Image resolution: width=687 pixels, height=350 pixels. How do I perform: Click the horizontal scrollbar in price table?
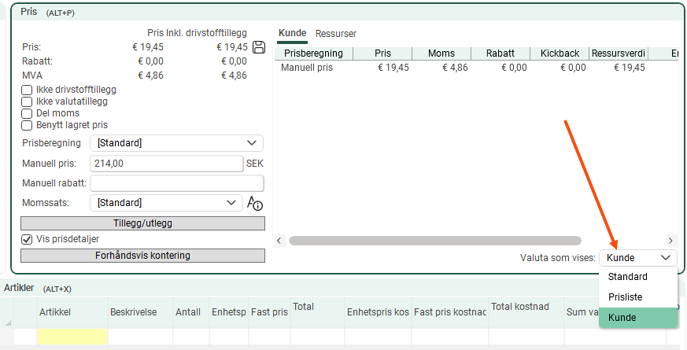coord(434,241)
